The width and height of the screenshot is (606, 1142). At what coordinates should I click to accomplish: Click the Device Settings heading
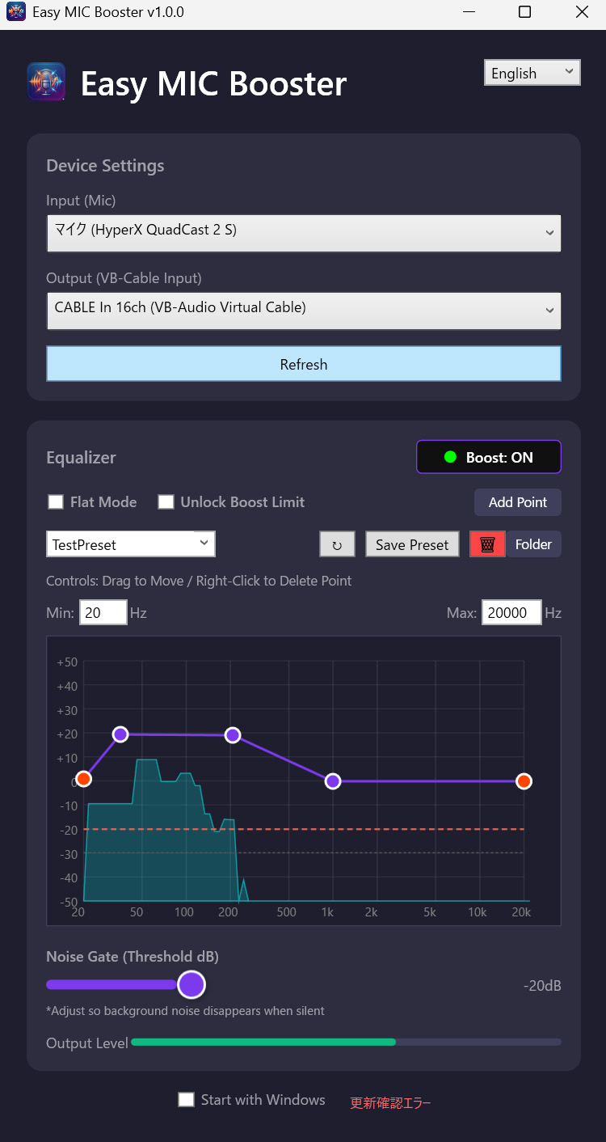(x=105, y=166)
